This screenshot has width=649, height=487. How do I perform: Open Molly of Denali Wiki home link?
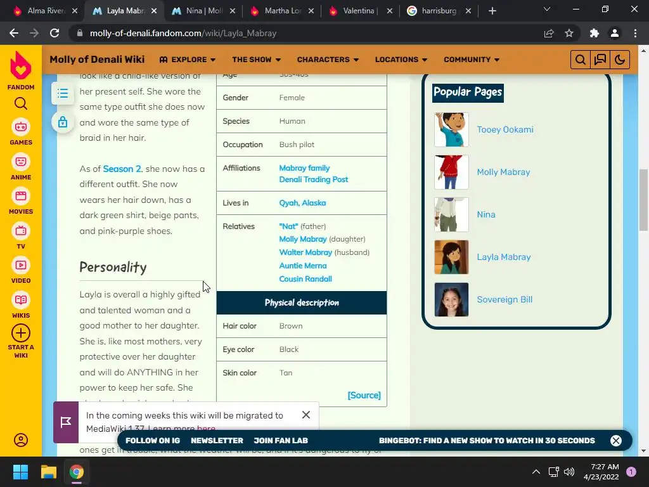pos(97,59)
